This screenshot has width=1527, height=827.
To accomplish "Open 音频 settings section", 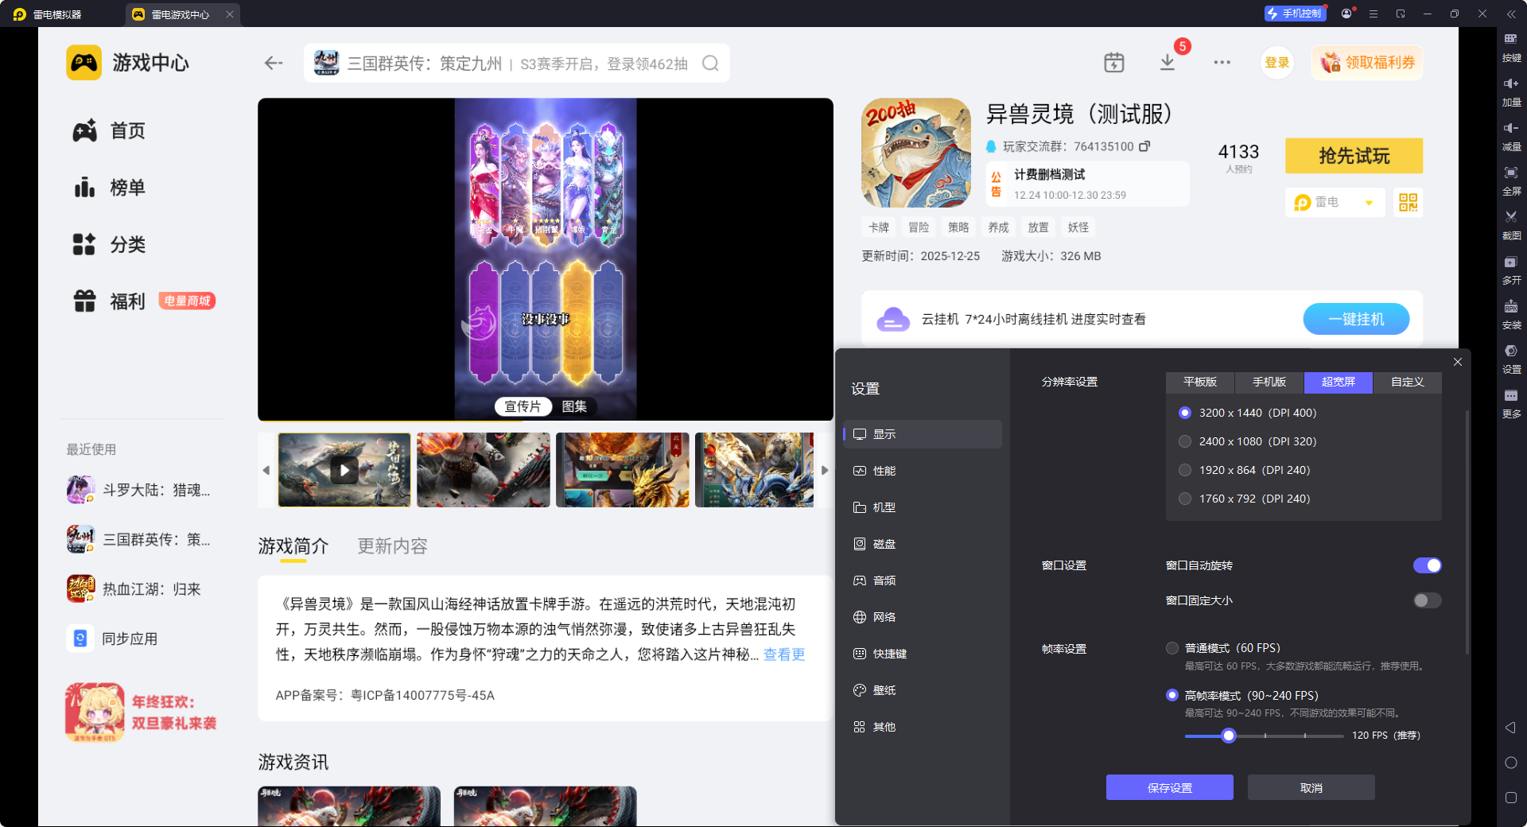I will coord(923,580).
